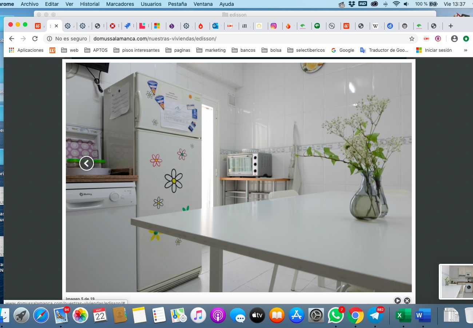473x328 pixels.
Task: Close the active browser tab
Action: pyautogui.click(x=56, y=26)
